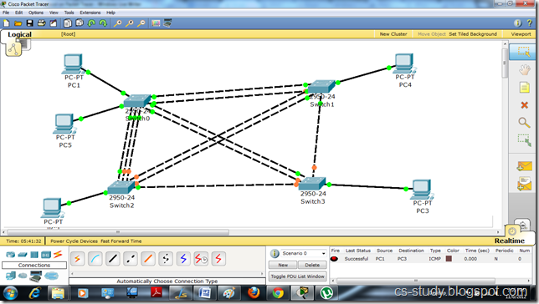The width and height of the screenshot is (539, 304).
Task: Click the Fire button for the PC1 PDU
Action: pyautogui.click(x=334, y=259)
